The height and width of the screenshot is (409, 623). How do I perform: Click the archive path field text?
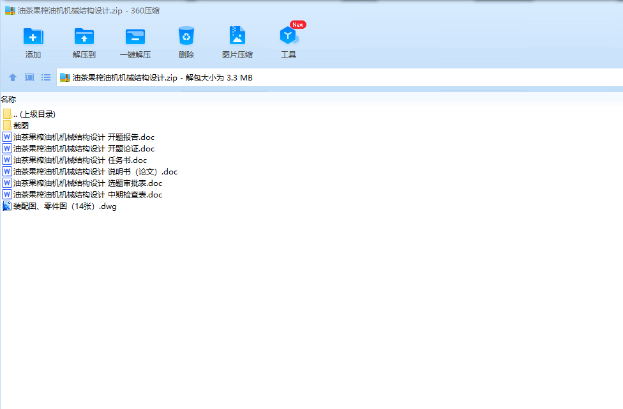pyautogui.click(x=163, y=77)
